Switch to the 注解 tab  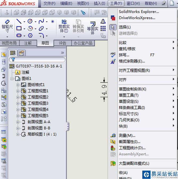click(28, 43)
